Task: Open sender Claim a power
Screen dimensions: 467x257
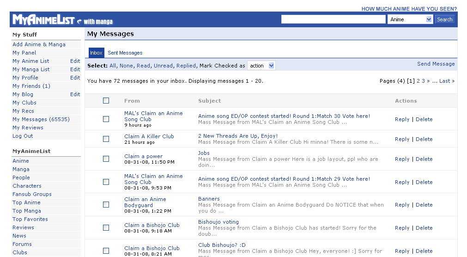Action: point(143,156)
